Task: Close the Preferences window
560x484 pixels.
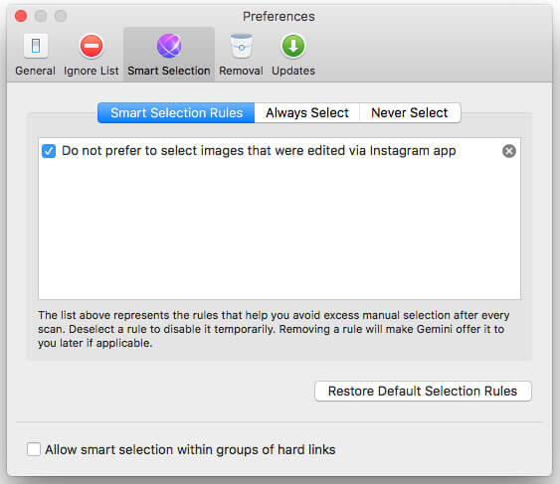Action: (x=21, y=16)
